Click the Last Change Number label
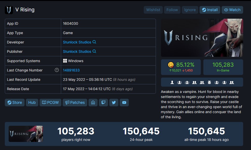 pyautogui.click(x=25, y=70)
